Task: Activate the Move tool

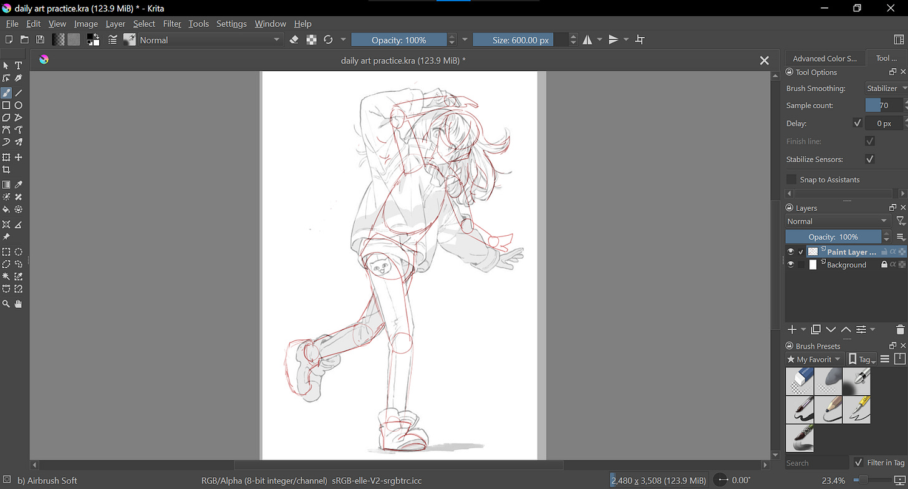Action: tap(19, 158)
